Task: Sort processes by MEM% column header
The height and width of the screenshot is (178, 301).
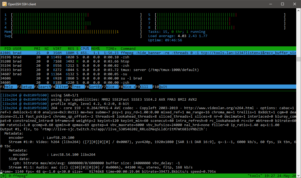Action: pos(95,49)
